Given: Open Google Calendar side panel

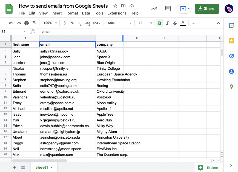Looking at the screenshot, I should [x=231, y=25].
